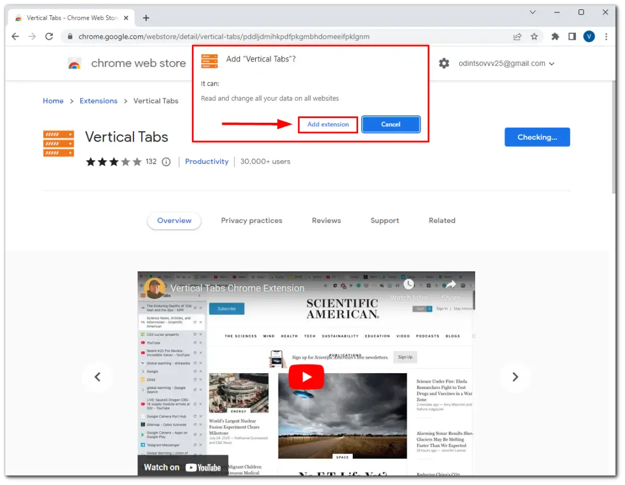Open the Privacy practices tab
The image size is (625, 485).
(252, 221)
